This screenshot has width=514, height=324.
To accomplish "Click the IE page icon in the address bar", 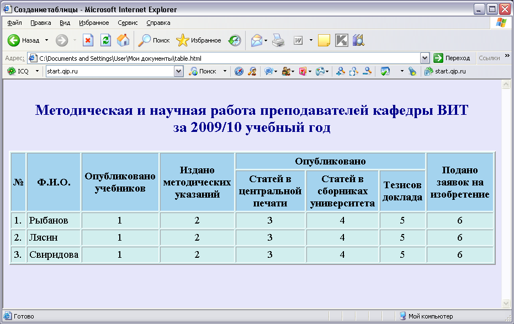I will 33,59.
